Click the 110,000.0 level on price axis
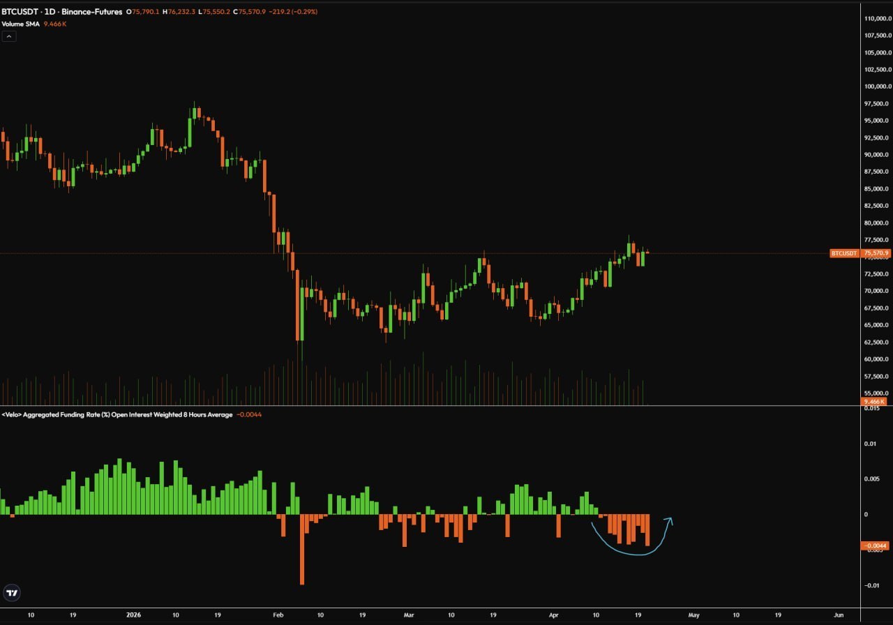 pyautogui.click(x=876, y=18)
